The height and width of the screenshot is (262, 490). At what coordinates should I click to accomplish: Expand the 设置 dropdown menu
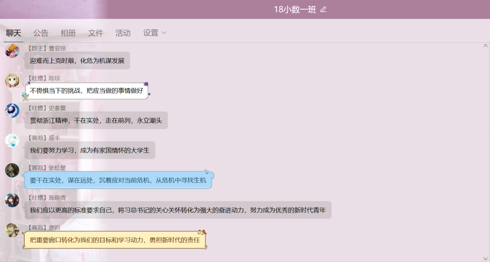(155, 33)
